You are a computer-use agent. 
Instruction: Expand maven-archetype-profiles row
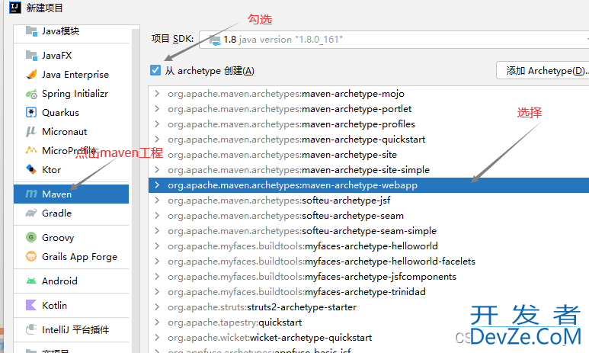pos(157,124)
